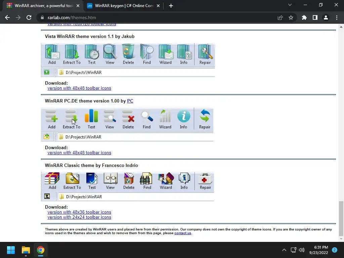The width and height of the screenshot is (344, 258).
Task: Open the taskbar clock and date
Action: click(319, 250)
